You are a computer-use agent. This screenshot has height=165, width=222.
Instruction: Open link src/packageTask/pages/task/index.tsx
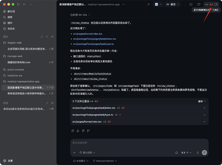point(95,39)
